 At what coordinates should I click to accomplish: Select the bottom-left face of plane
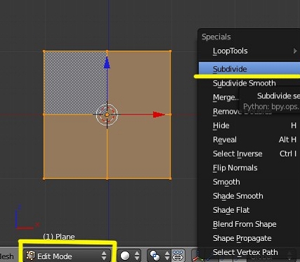tap(75, 146)
